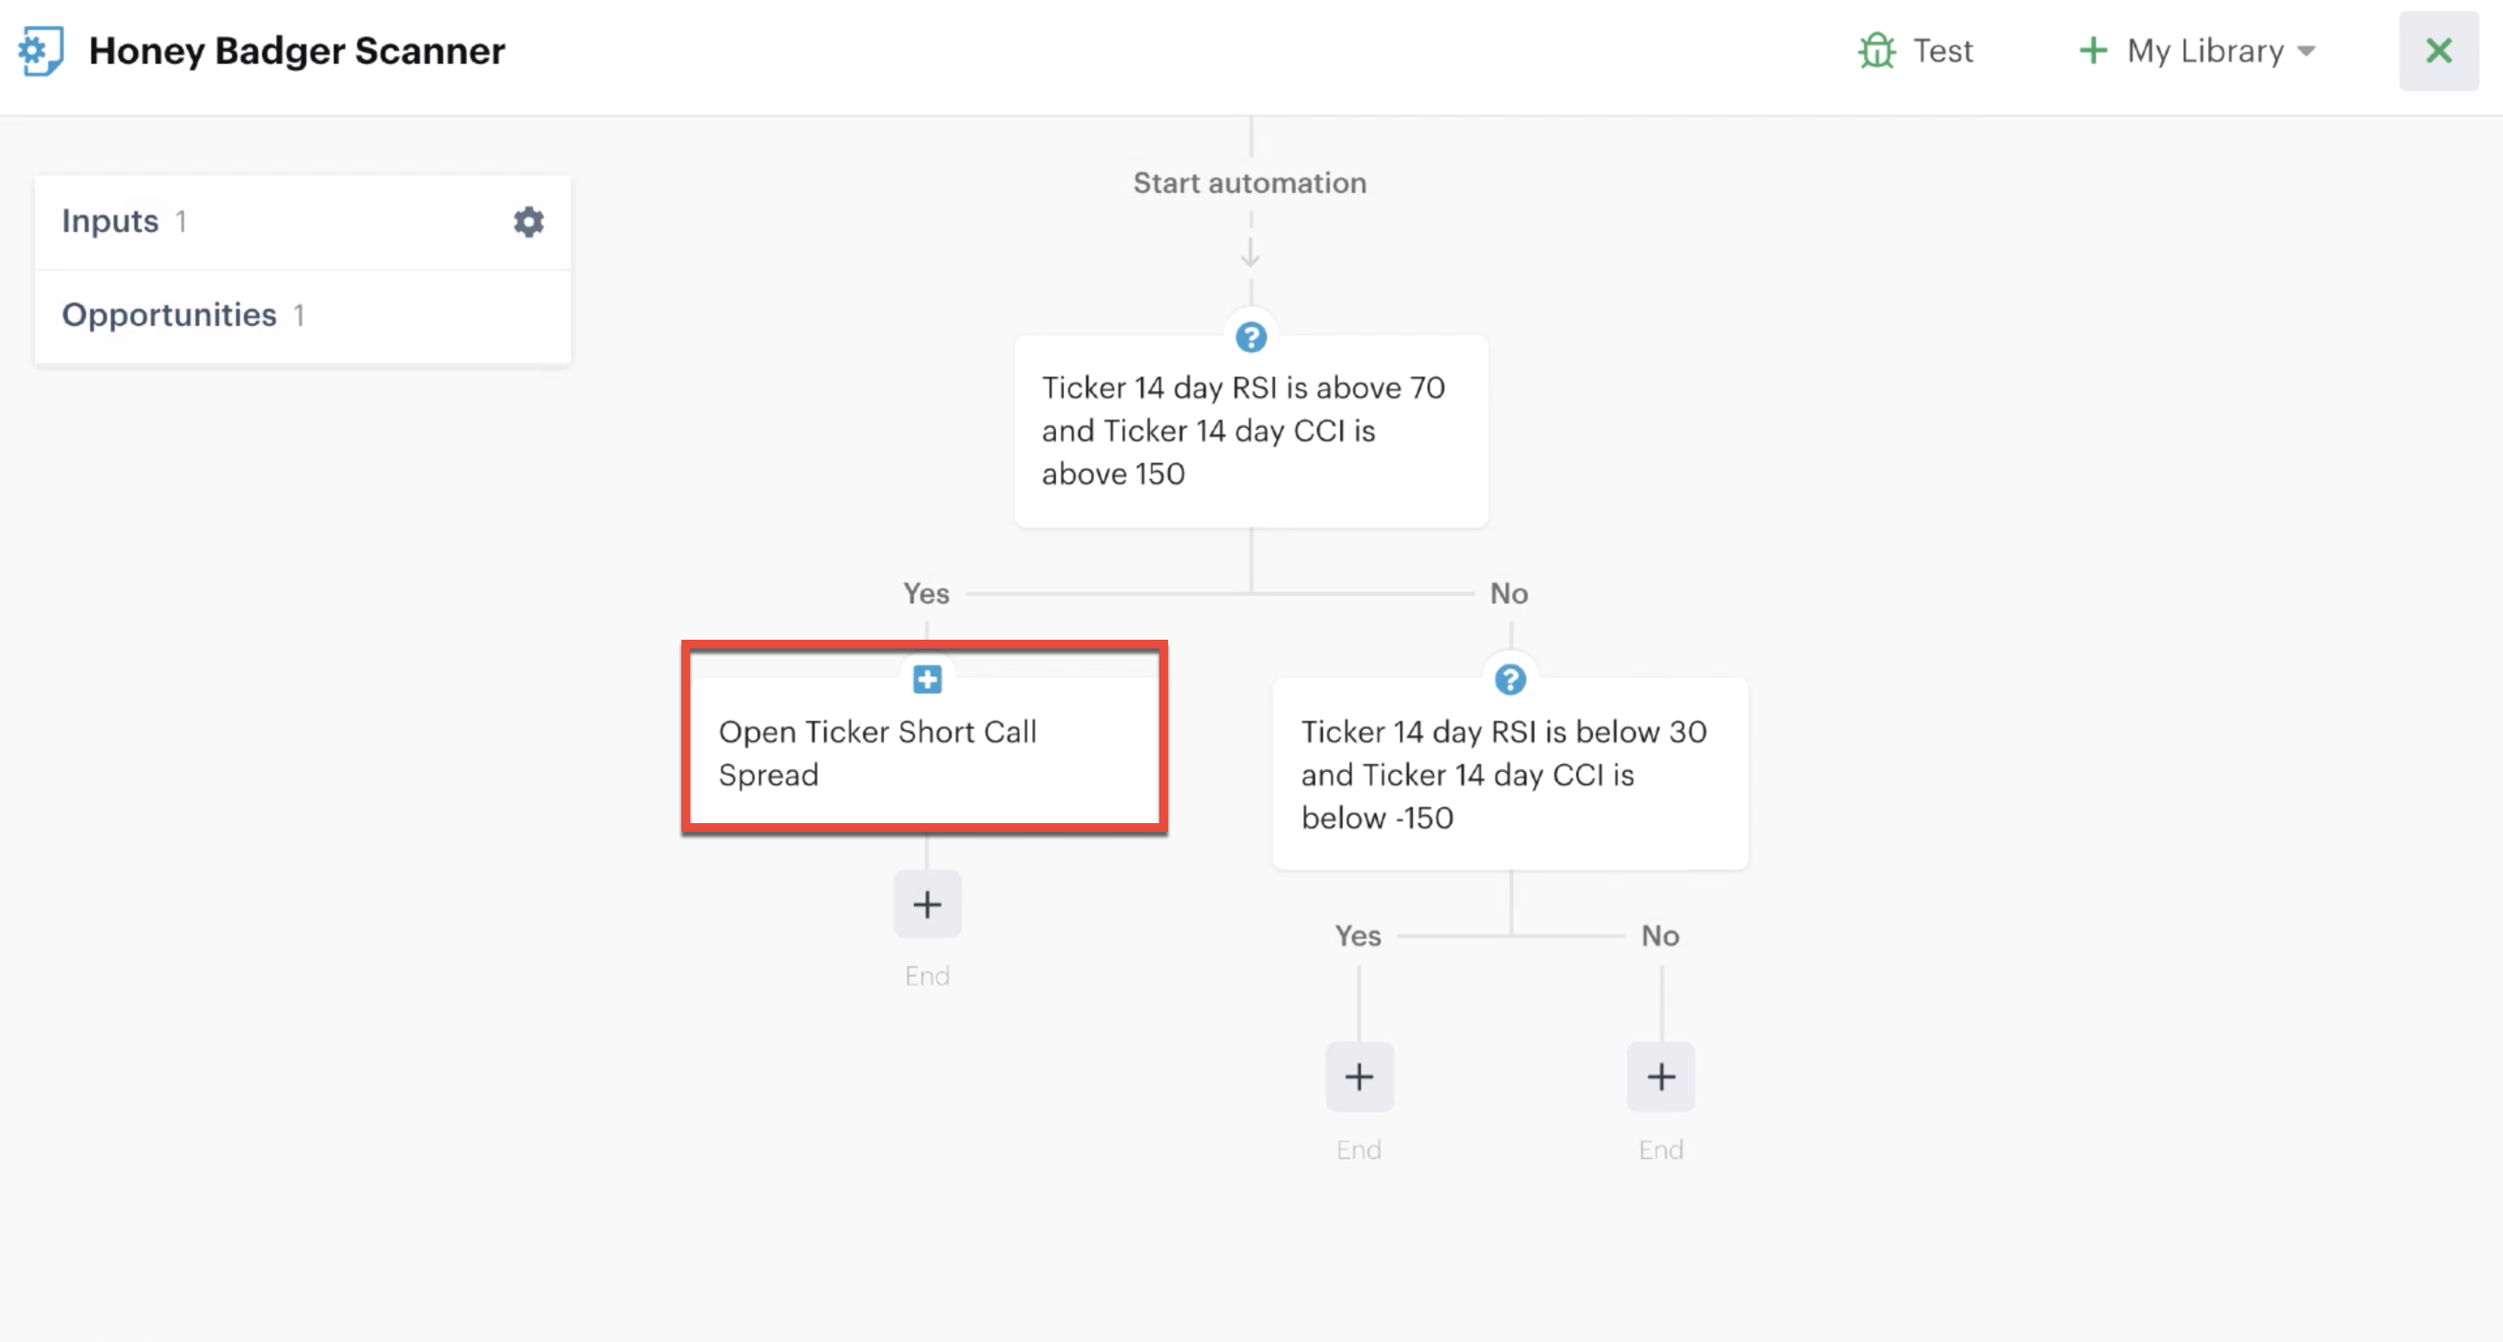Click the No label under the RSI below 30 decision
The image size is (2503, 1342).
click(x=1661, y=936)
